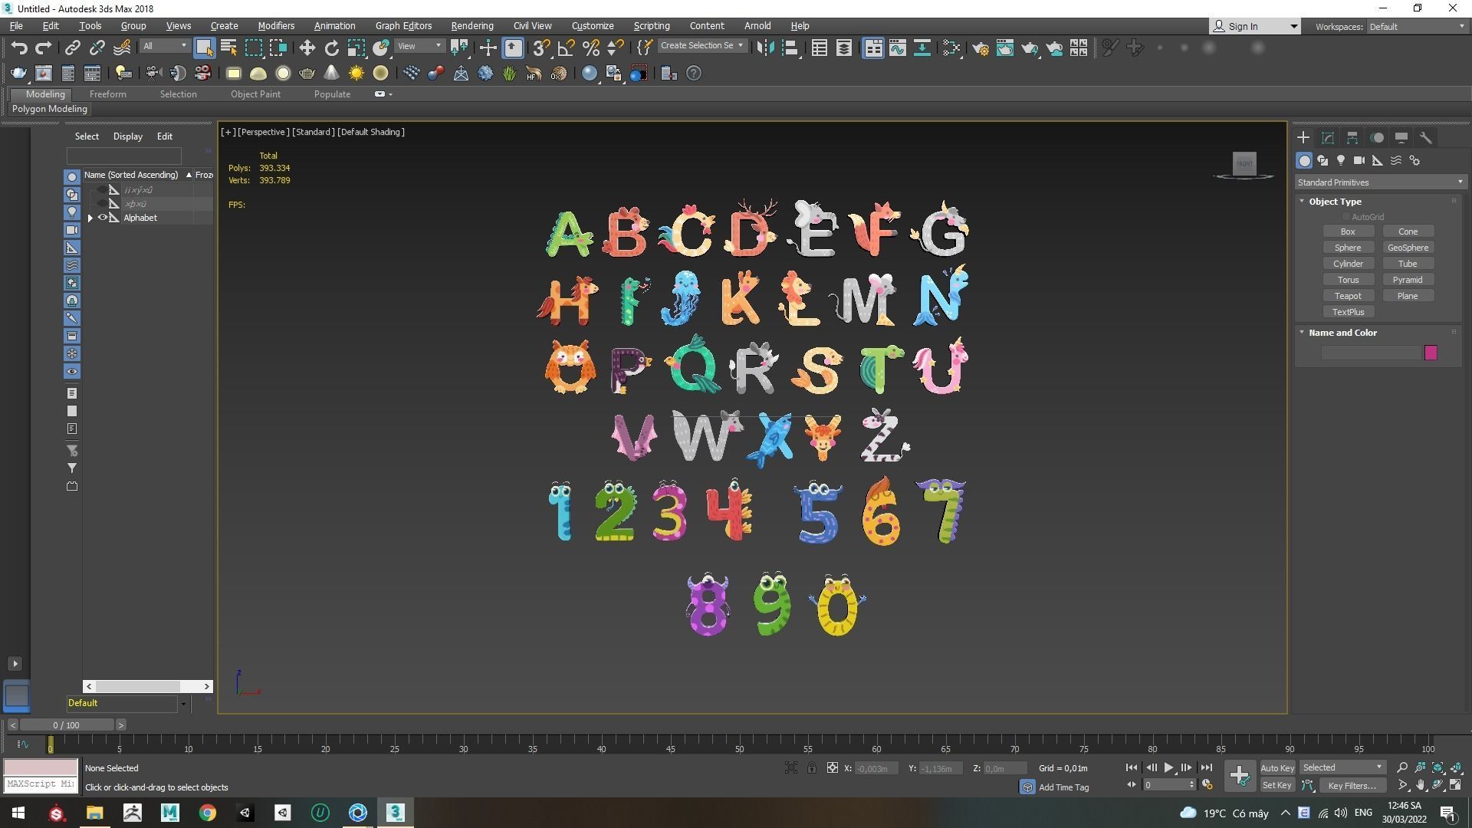
Task: Open the Standard Primitives dropdown
Action: (1380, 182)
